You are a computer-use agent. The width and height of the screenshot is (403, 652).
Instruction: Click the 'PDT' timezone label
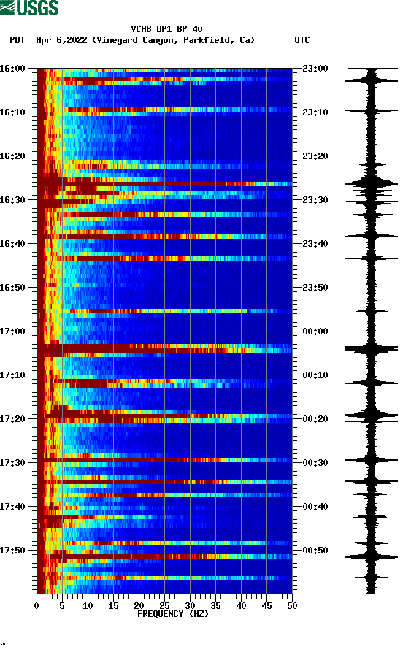(18, 40)
